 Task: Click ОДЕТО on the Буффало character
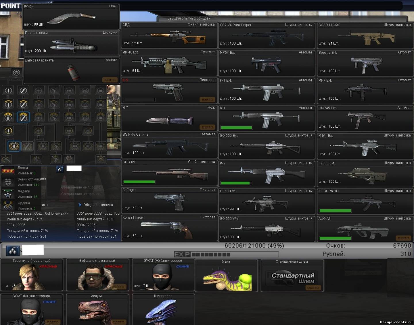(118, 287)
